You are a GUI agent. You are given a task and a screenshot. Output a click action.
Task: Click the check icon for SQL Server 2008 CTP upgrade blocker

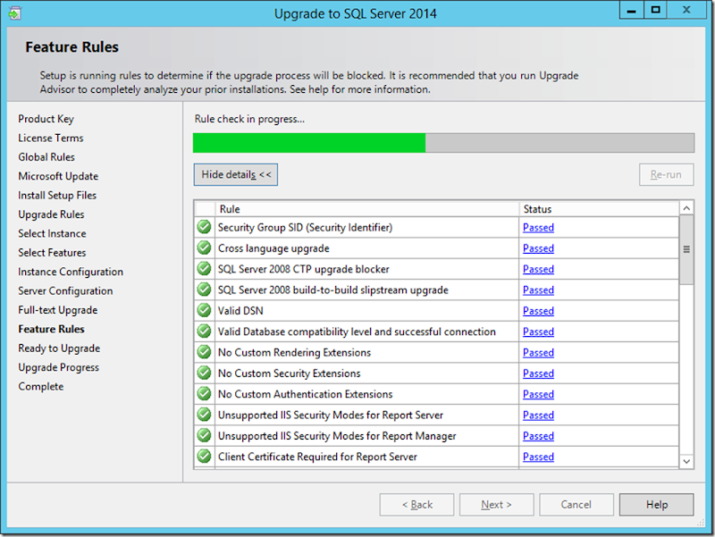click(x=205, y=268)
